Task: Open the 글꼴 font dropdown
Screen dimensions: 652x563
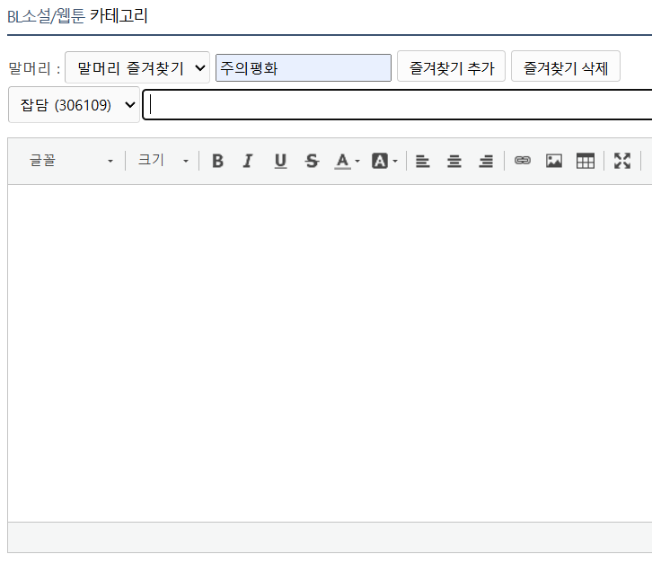Action: pos(71,161)
